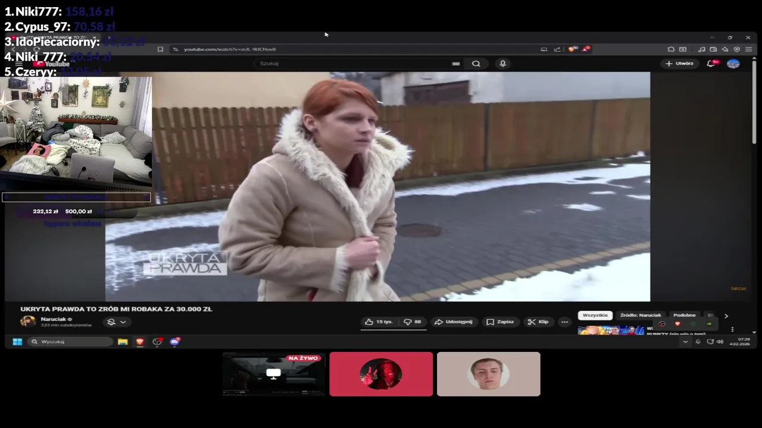762x428 pixels.
Task: Click the youtube.com address bar URL
Action: tap(230, 49)
